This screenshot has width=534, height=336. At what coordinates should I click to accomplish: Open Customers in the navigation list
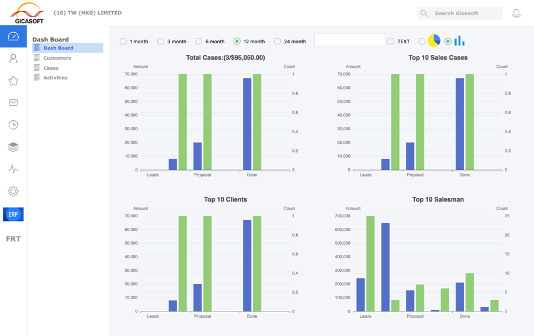pos(57,58)
